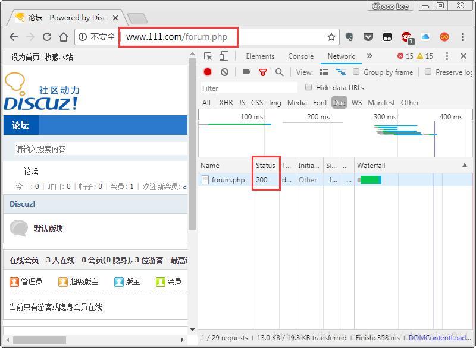Sort by the Status column header
This screenshot has width=476, height=348.
(265, 165)
